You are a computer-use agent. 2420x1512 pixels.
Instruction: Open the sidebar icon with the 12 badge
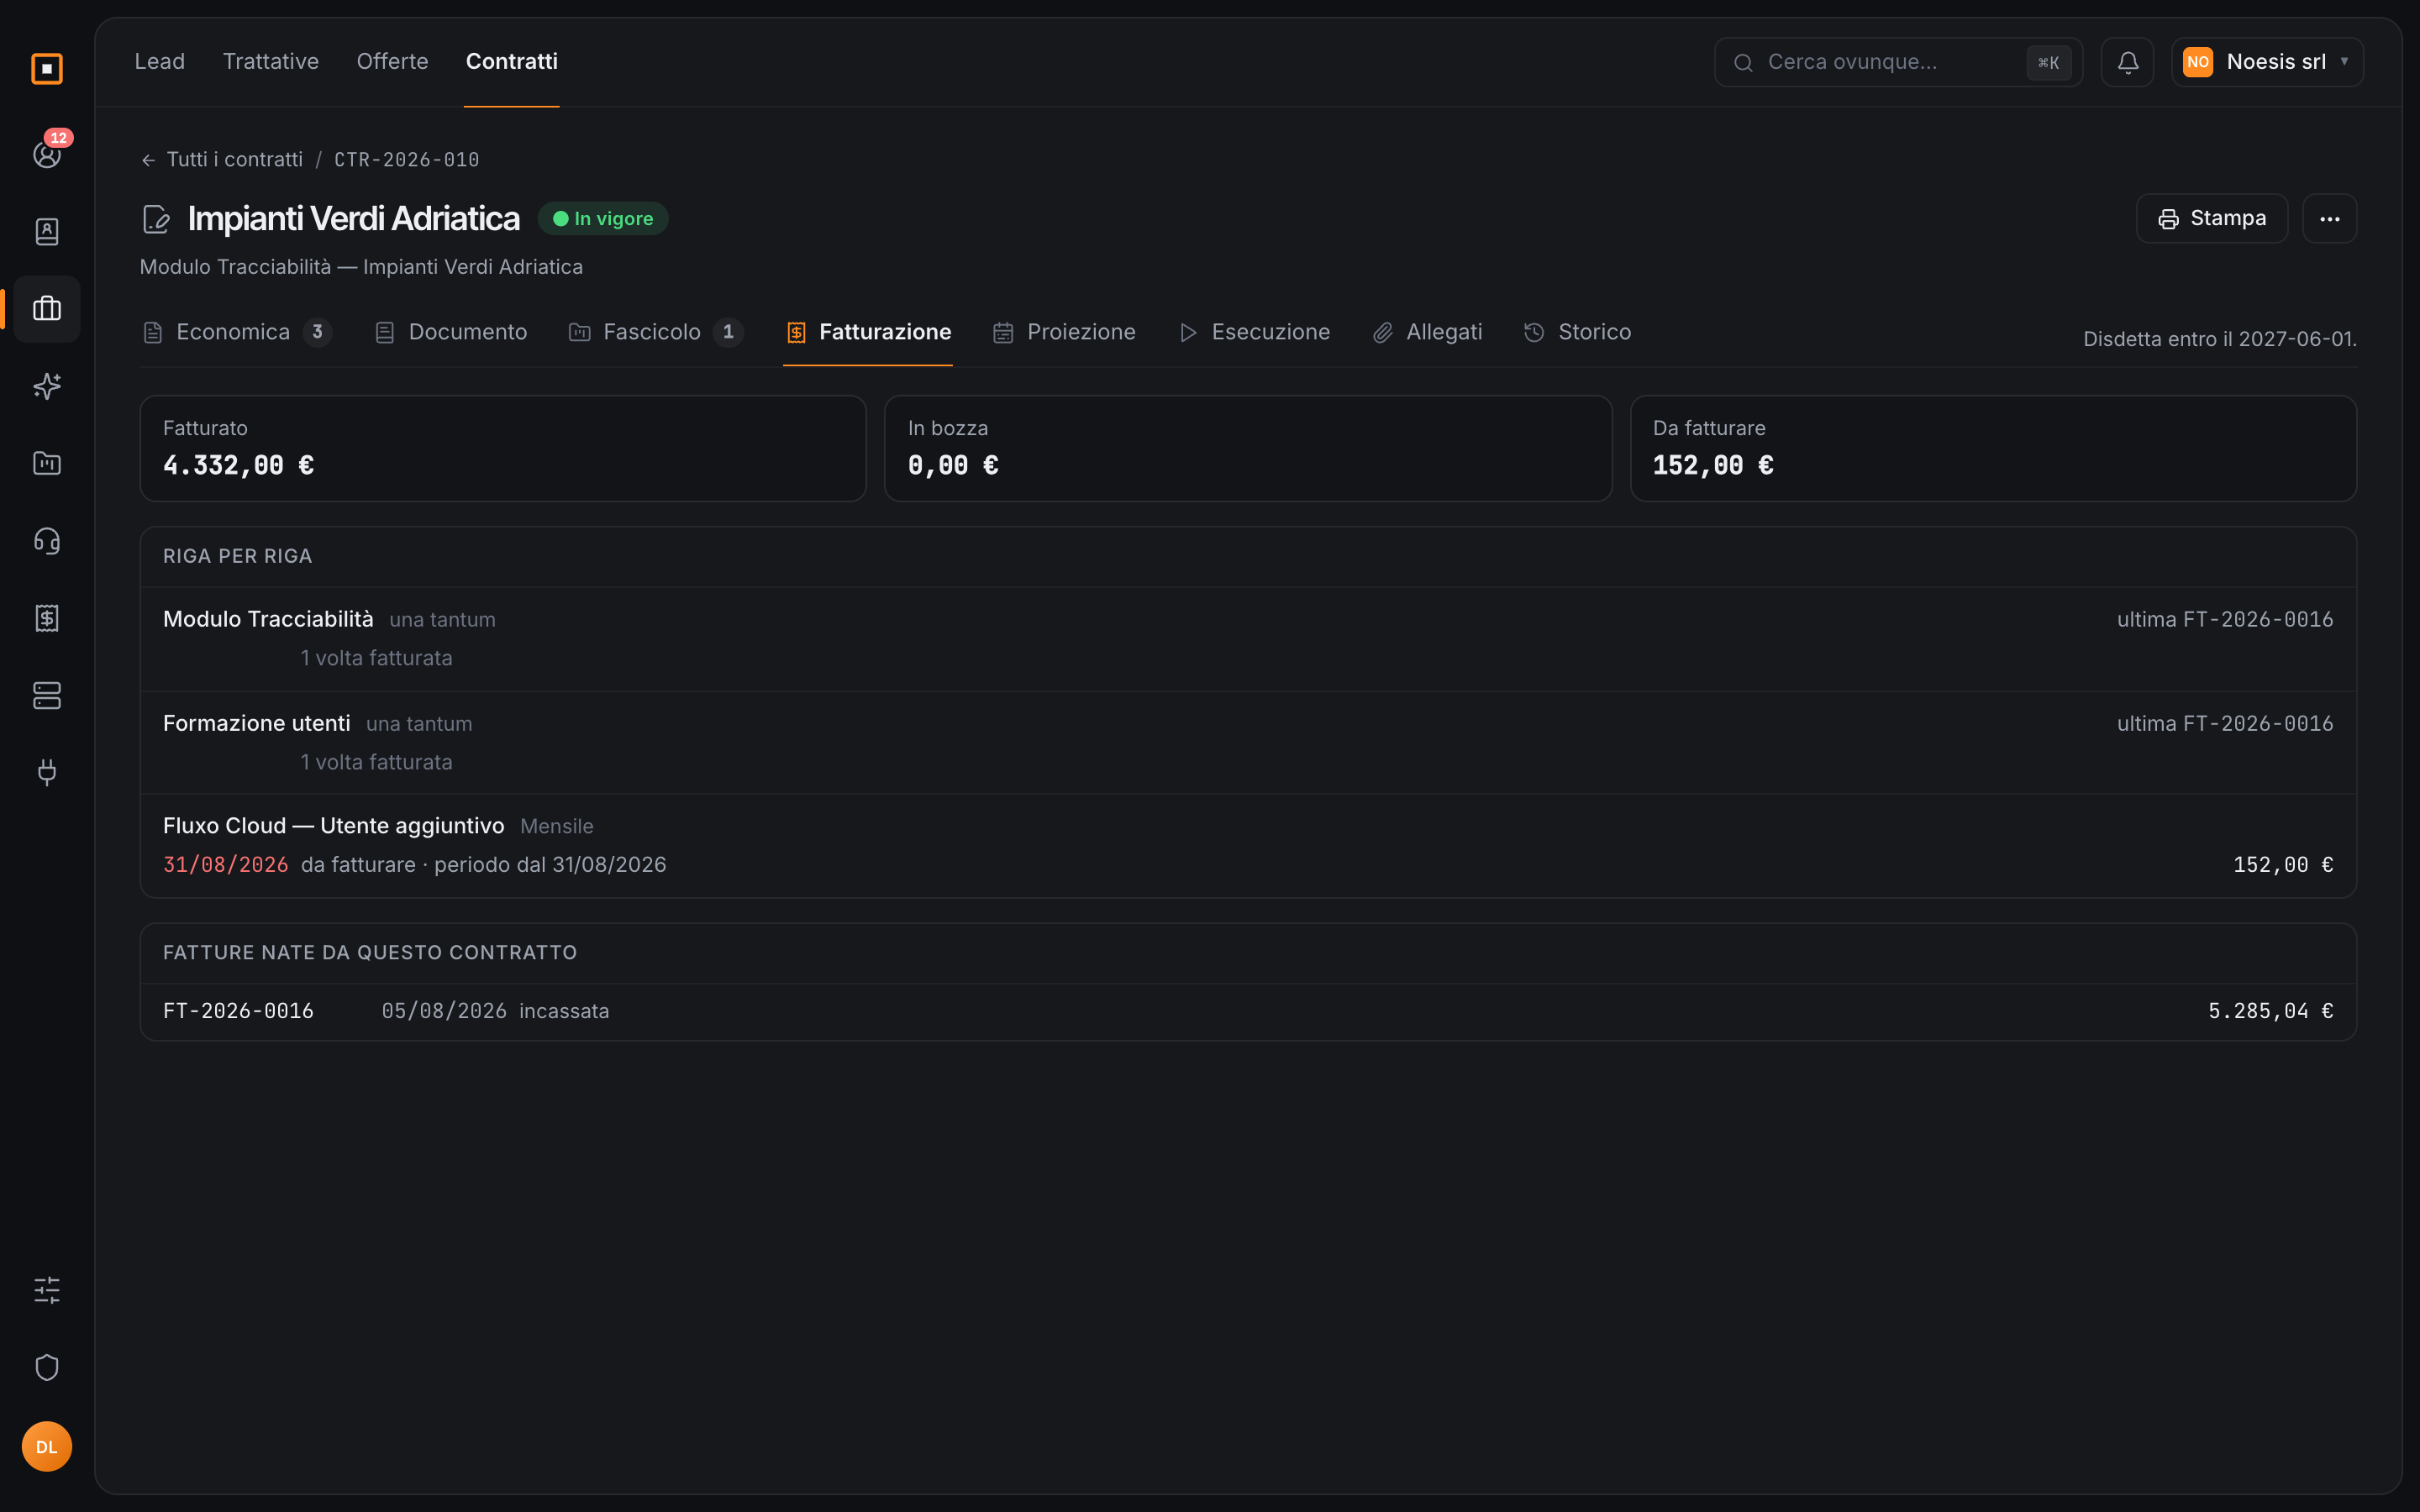pyautogui.click(x=47, y=154)
